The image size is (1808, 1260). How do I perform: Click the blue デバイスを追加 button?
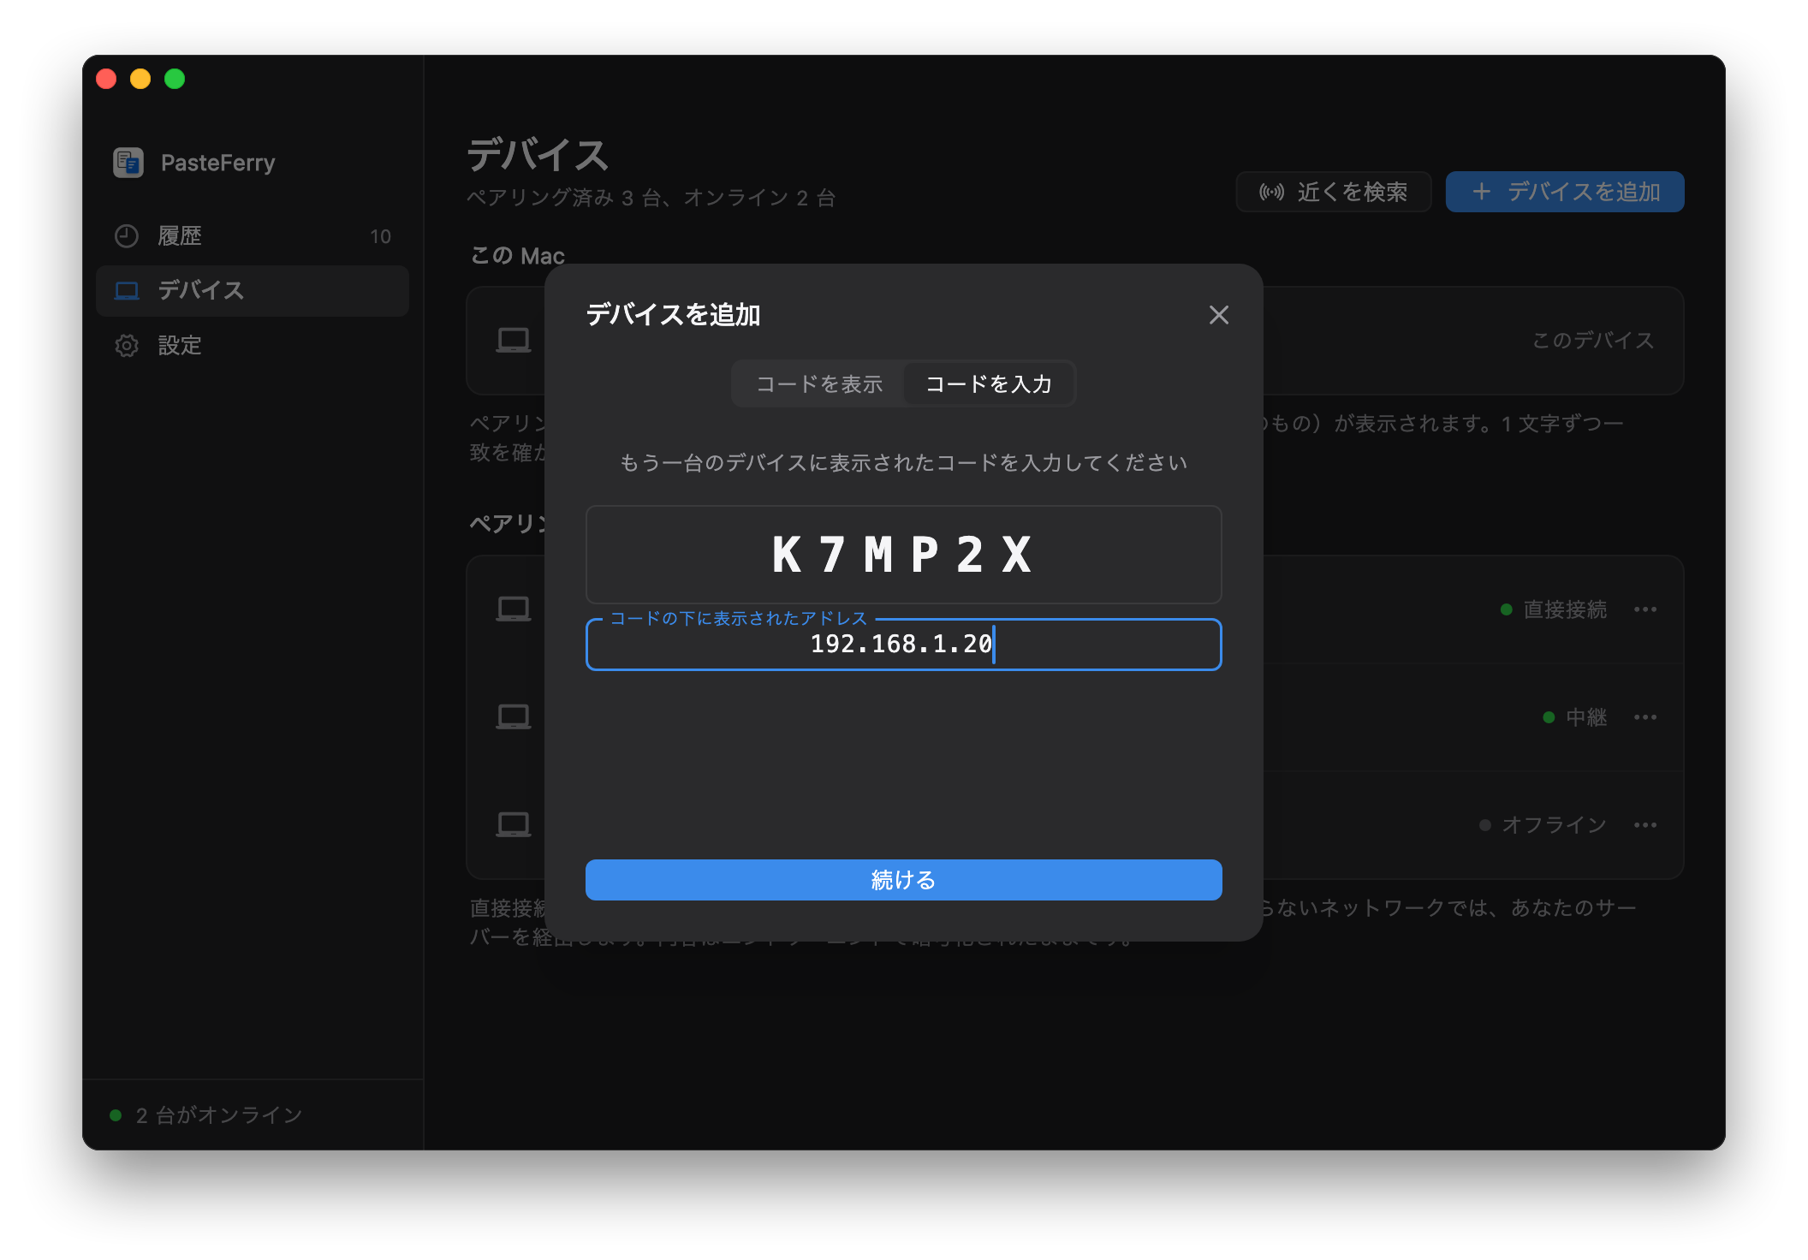pos(1565,192)
